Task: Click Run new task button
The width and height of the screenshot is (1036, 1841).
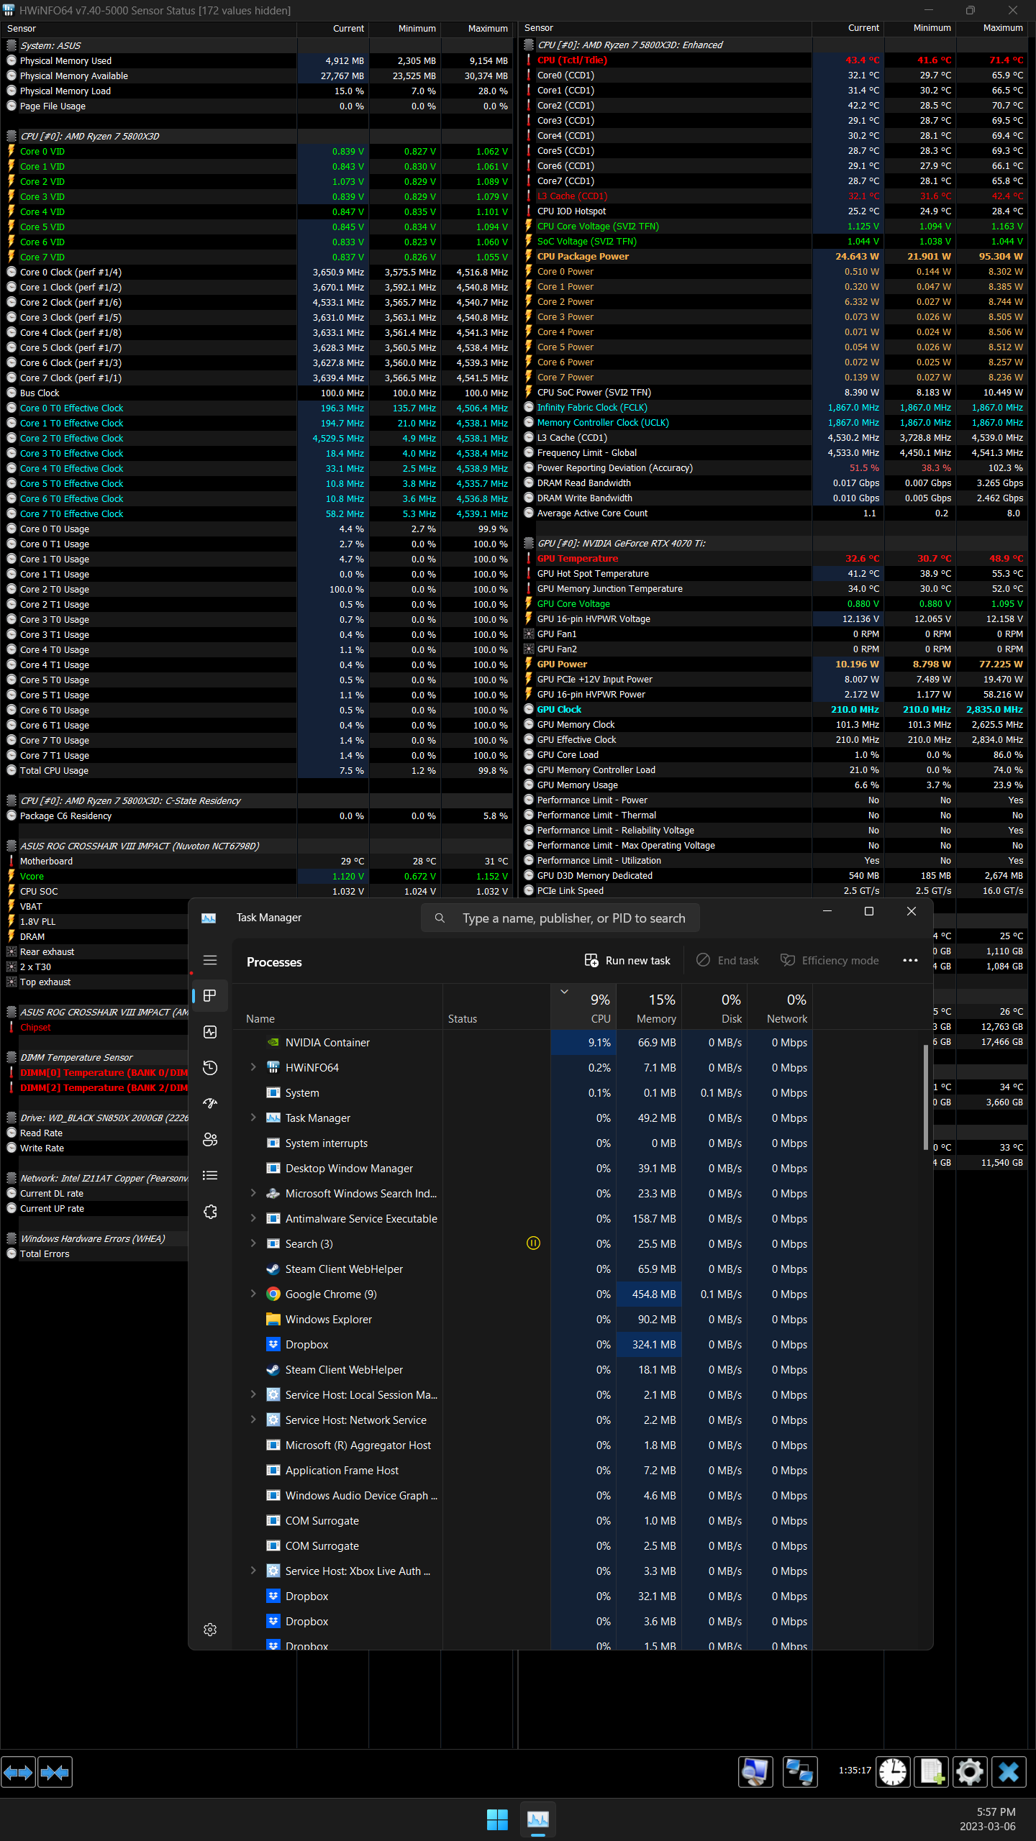Action: pyautogui.click(x=627, y=961)
